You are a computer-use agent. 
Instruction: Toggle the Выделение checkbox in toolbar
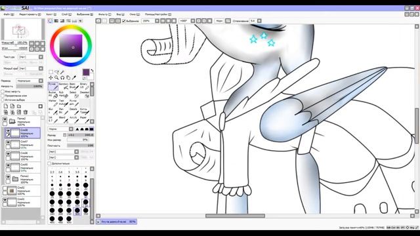[124, 21]
